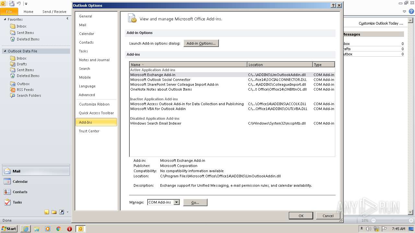Click the Outbox folder icon

click(x=13, y=84)
